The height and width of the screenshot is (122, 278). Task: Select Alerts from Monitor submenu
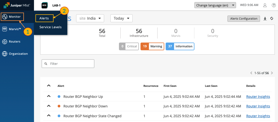pos(44,18)
